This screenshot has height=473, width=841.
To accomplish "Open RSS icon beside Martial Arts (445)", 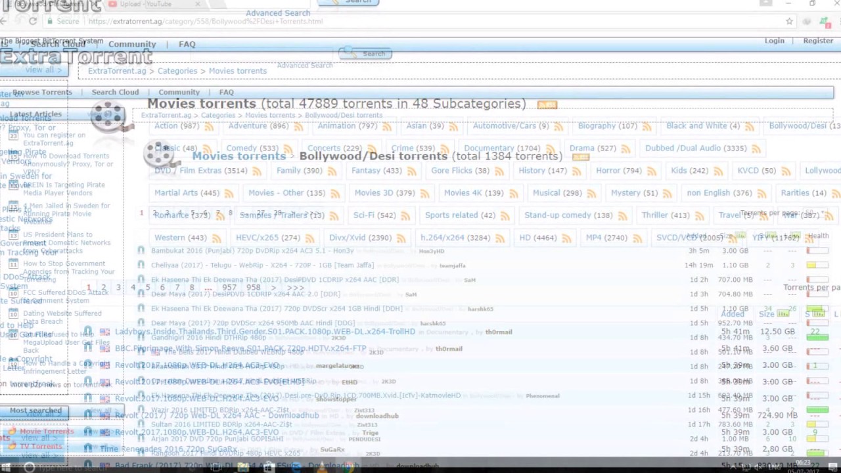I will 229,194.
